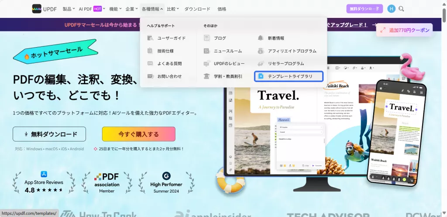Click the ユーザーガイド icon
This screenshot has width=447, height=217.
[x=151, y=38]
